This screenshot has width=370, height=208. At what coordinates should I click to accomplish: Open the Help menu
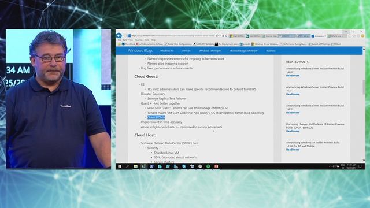pyautogui.click(x=153, y=40)
